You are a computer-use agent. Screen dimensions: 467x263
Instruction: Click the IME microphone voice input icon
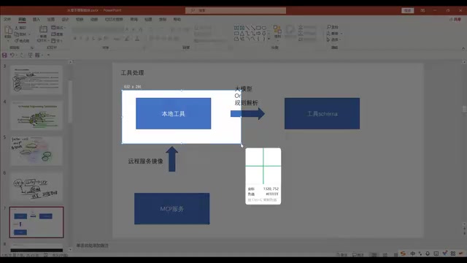click(x=428, y=254)
